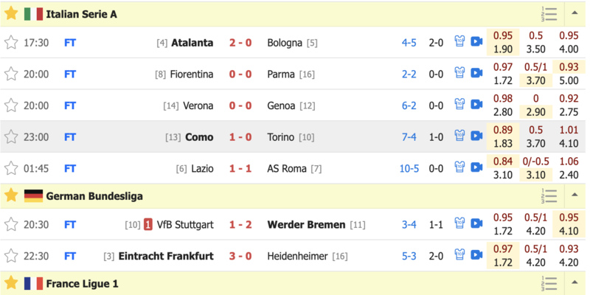Image resolution: width=590 pixels, height=295 pixels.
Task: Select highlighted 0.95 odds for Atalanta
Action: tap(503, 35)
